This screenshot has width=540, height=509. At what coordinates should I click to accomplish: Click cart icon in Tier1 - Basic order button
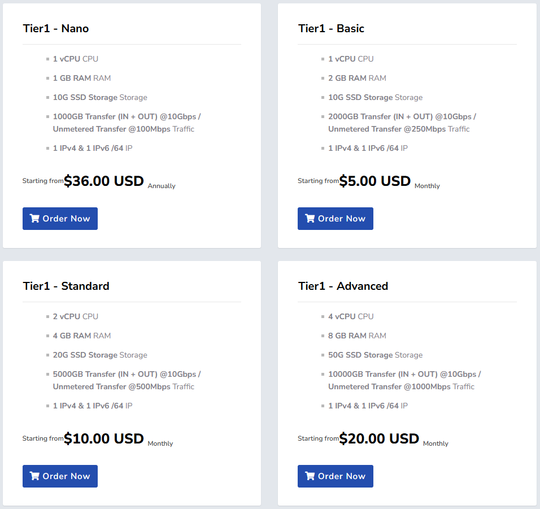click(310, 219)
